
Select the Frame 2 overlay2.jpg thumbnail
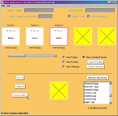pyautogui.click(x=35, y=36)
